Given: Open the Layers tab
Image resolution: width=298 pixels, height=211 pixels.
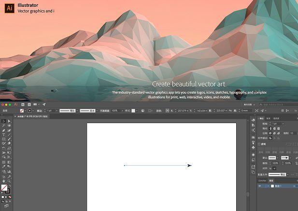Looking at the screenshot, I should [x=271, y=181].
